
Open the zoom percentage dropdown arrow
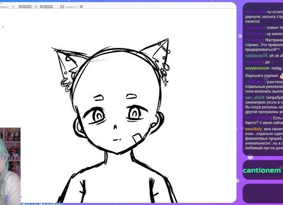[20, 7]
